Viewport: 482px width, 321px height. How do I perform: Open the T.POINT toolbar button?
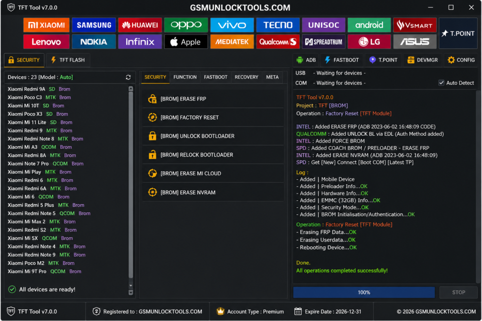point(383,60)
